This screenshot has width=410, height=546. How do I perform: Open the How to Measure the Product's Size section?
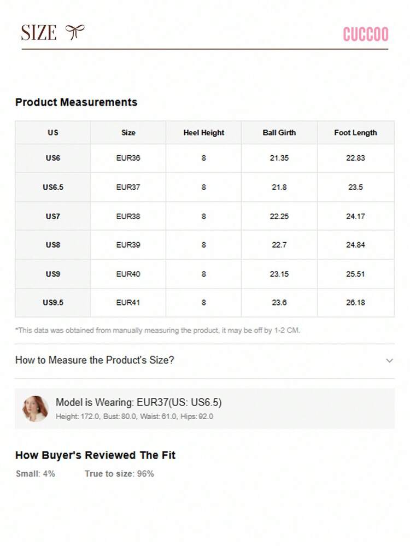pyautogui.click(x=204, y=360)
